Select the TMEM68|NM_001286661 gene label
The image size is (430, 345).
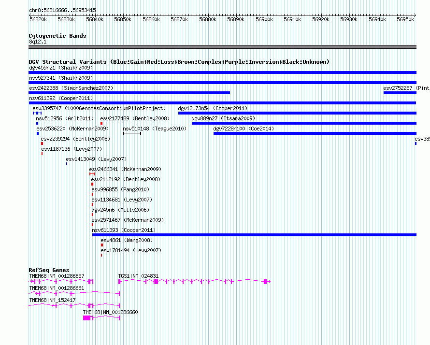coord(57,288)
